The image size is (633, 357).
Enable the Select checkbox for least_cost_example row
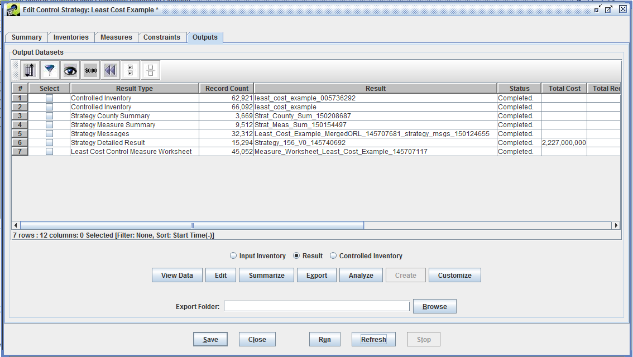click(49, 107)
